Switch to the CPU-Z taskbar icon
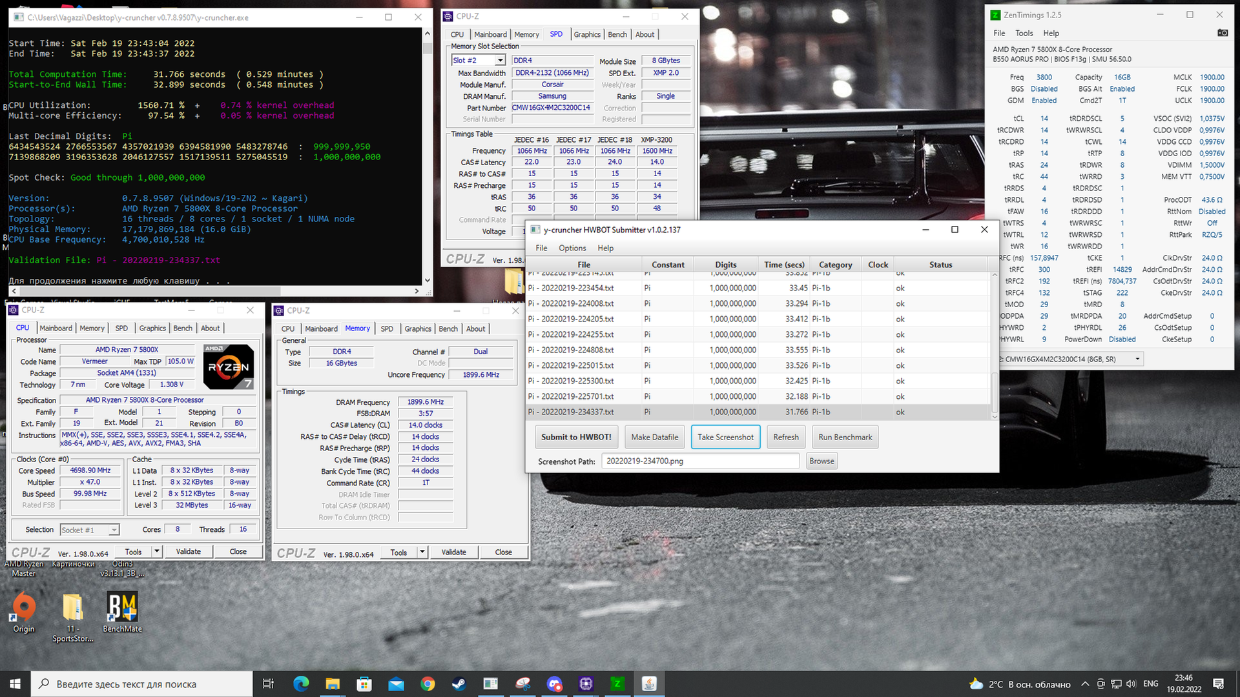Screen dimensions: 1240x697 (586, 683)
